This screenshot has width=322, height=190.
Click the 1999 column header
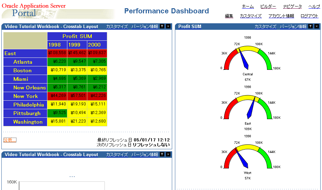[77, 45]
